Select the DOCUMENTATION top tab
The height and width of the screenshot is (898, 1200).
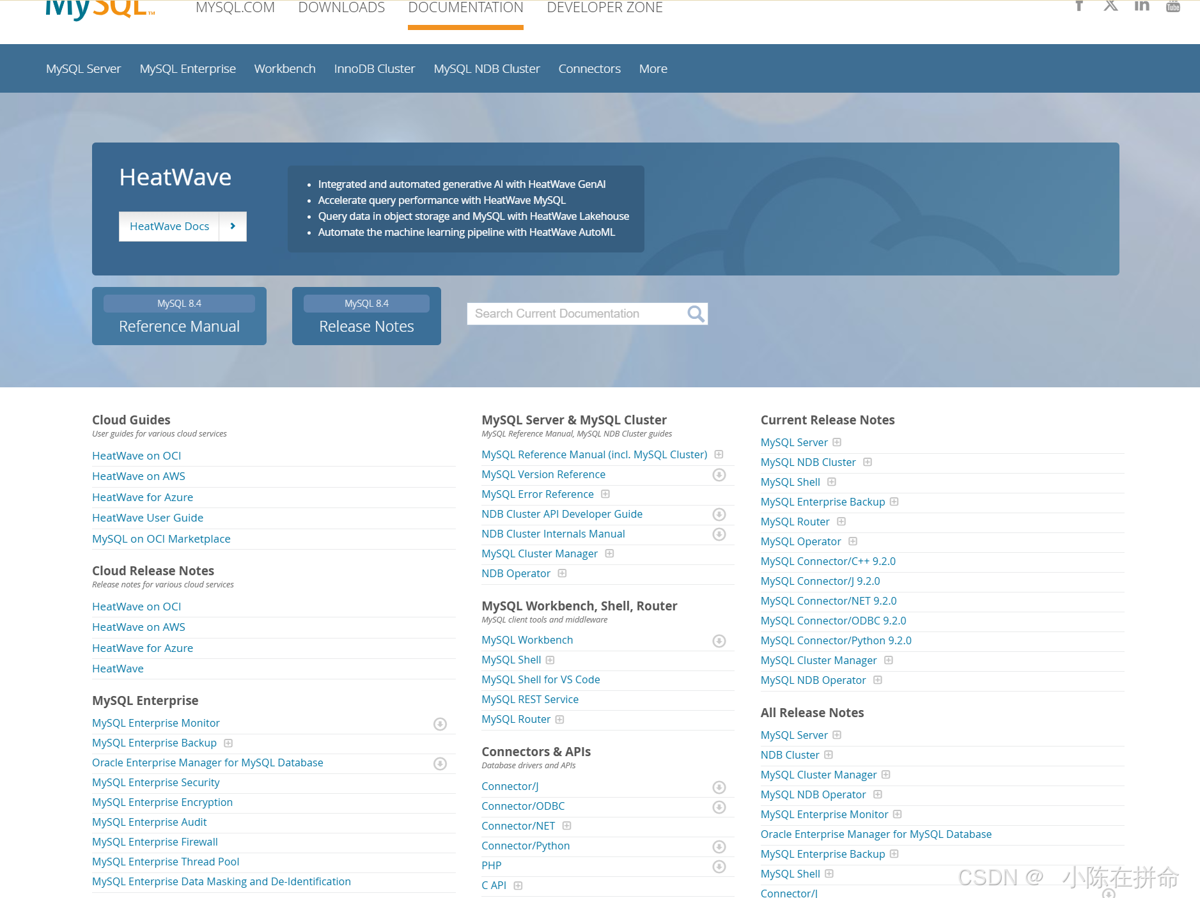[465, 8]
